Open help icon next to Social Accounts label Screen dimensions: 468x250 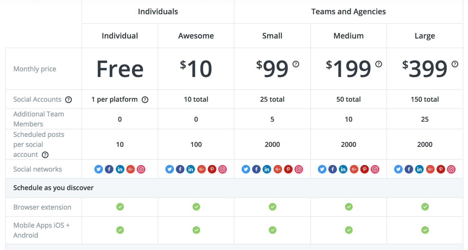tap(68, 100)
